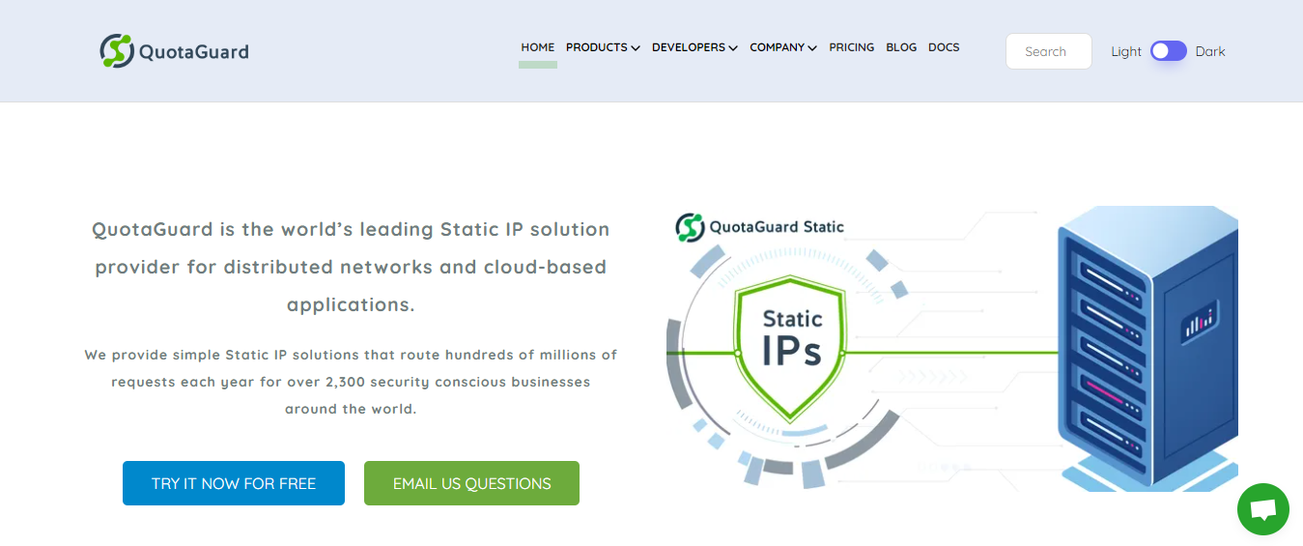
Task: Click the 'Light' theme label
Action: pos(1126,51)
